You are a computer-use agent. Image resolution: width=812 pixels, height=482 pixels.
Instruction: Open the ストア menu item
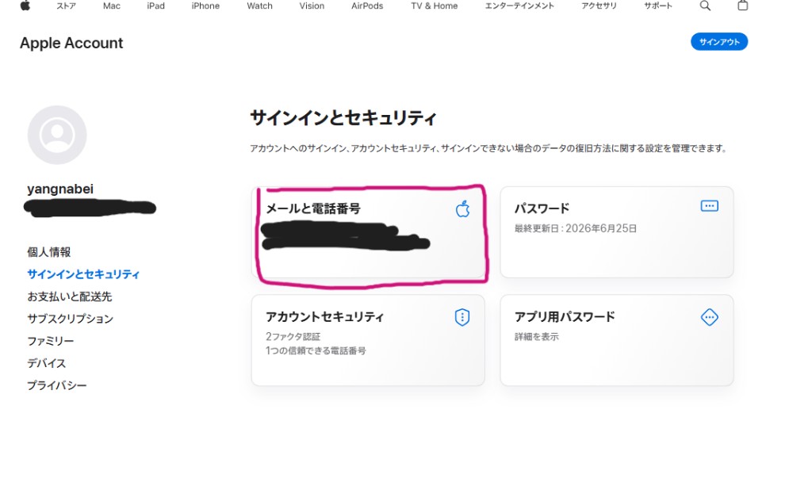point(66,6)
